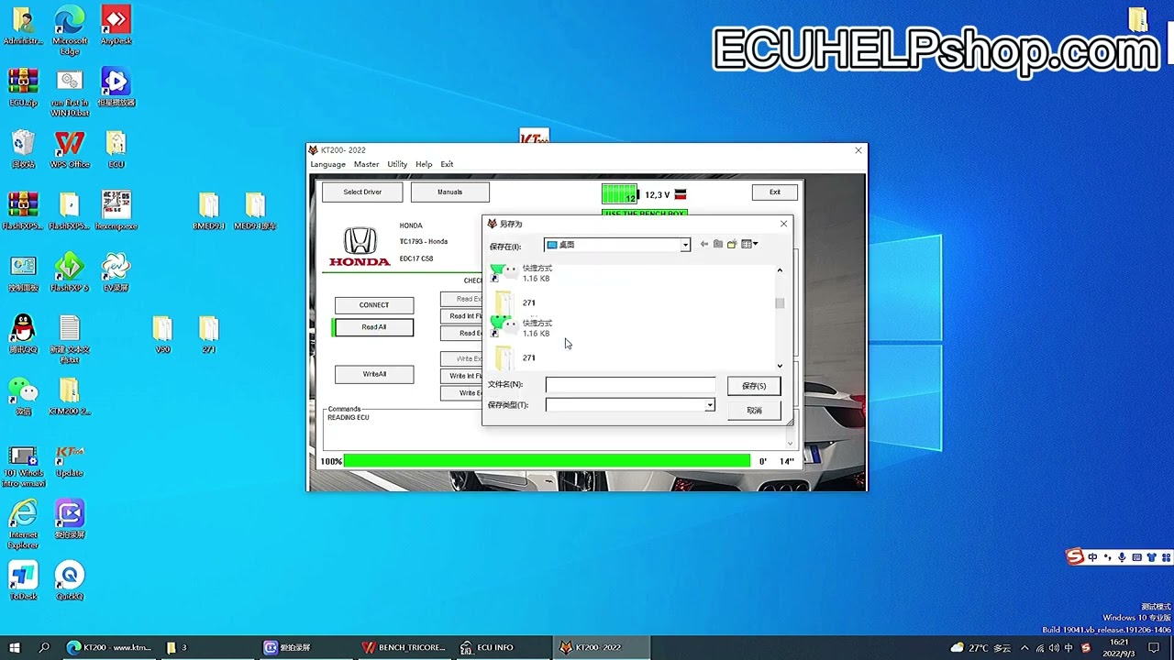Switch to ECU INFO taskbar window
Image resolution: width=1174 pixels, height=660 pixels.
[x=488, y=647]
